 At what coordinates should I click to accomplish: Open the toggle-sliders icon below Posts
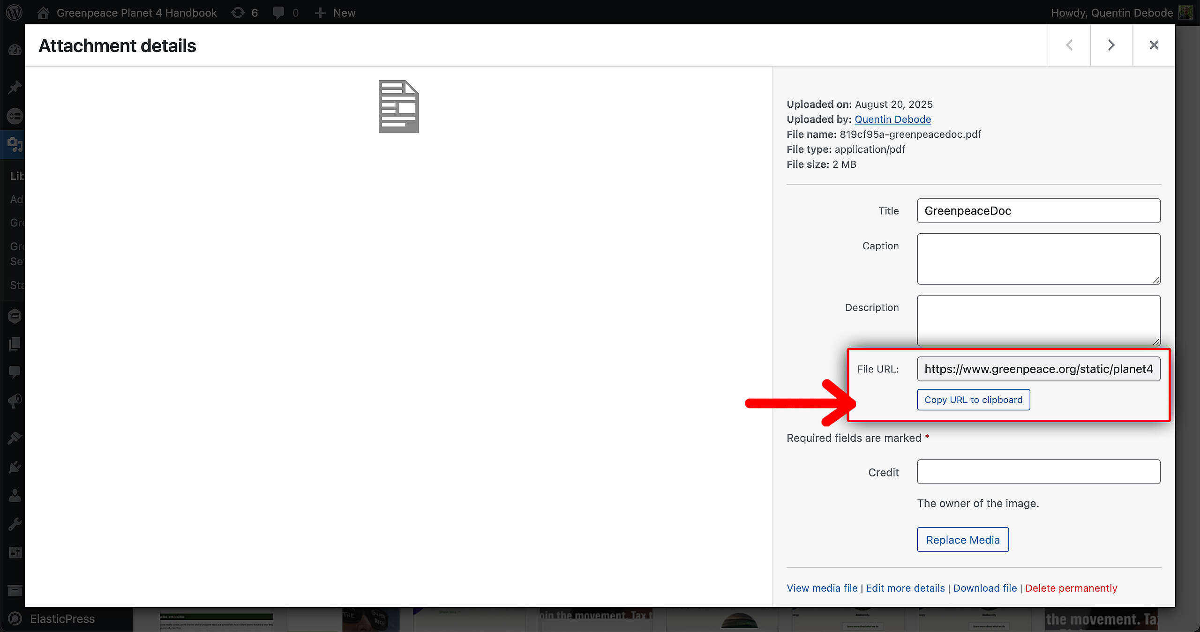15,116
